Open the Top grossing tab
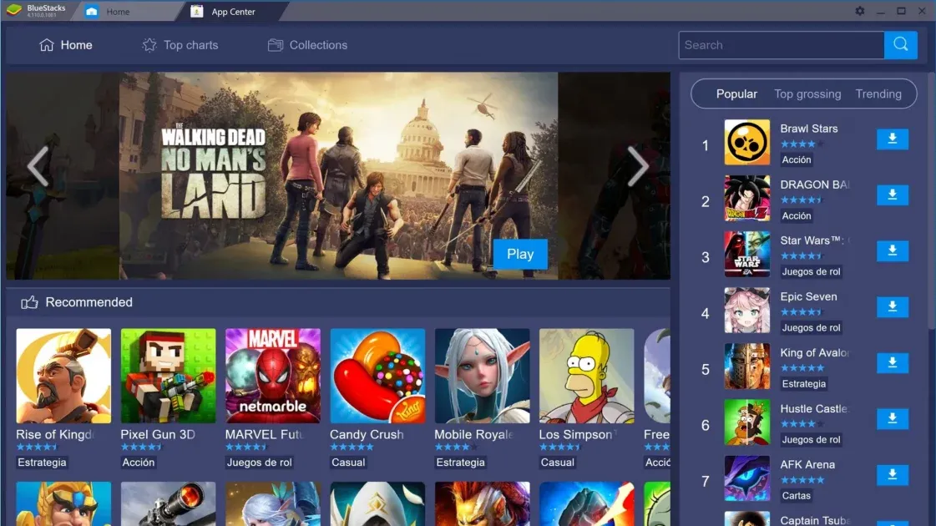The width and height of the screenshot is (936, 526). pyautogui.click(x=807, y=94)
